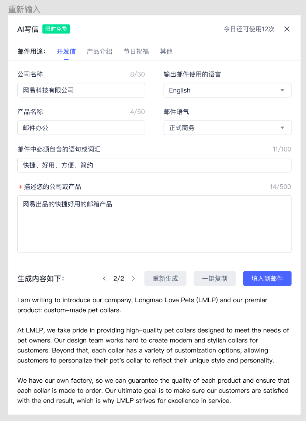The image size is (306, 421).
Task: Select the 其他 tab
Action: (166, 51)
